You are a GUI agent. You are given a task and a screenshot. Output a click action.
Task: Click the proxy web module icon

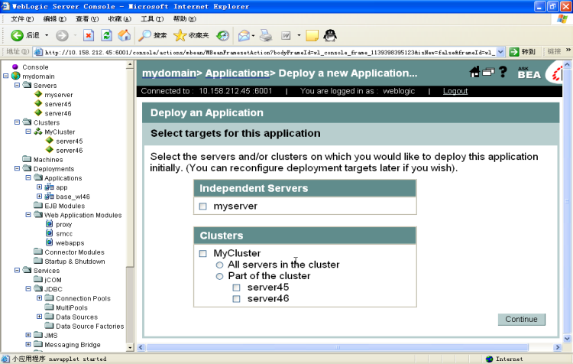pos(50,224)
